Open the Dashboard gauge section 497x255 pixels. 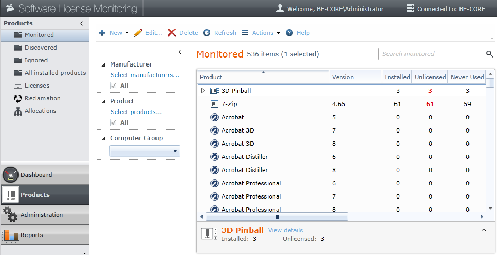pyautogui.click(x=45, y=175)
